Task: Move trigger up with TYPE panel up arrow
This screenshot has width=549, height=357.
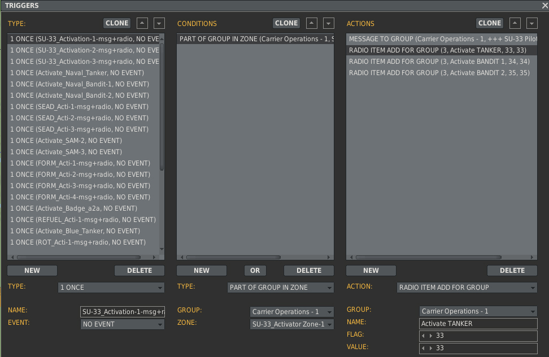Action: [142, 23]
